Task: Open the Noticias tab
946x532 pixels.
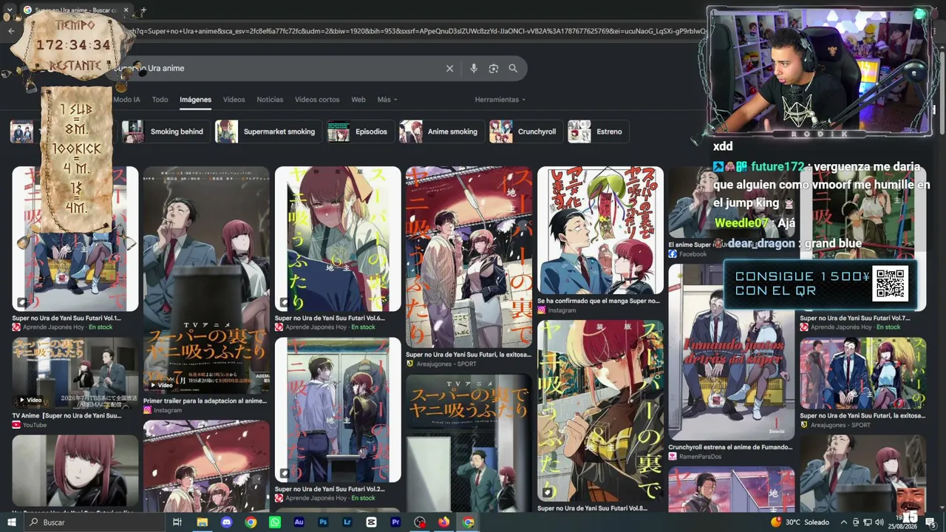Action: coord(270,100)
